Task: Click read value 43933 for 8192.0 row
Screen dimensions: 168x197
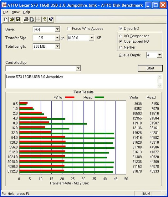Action: coord(154,171)
